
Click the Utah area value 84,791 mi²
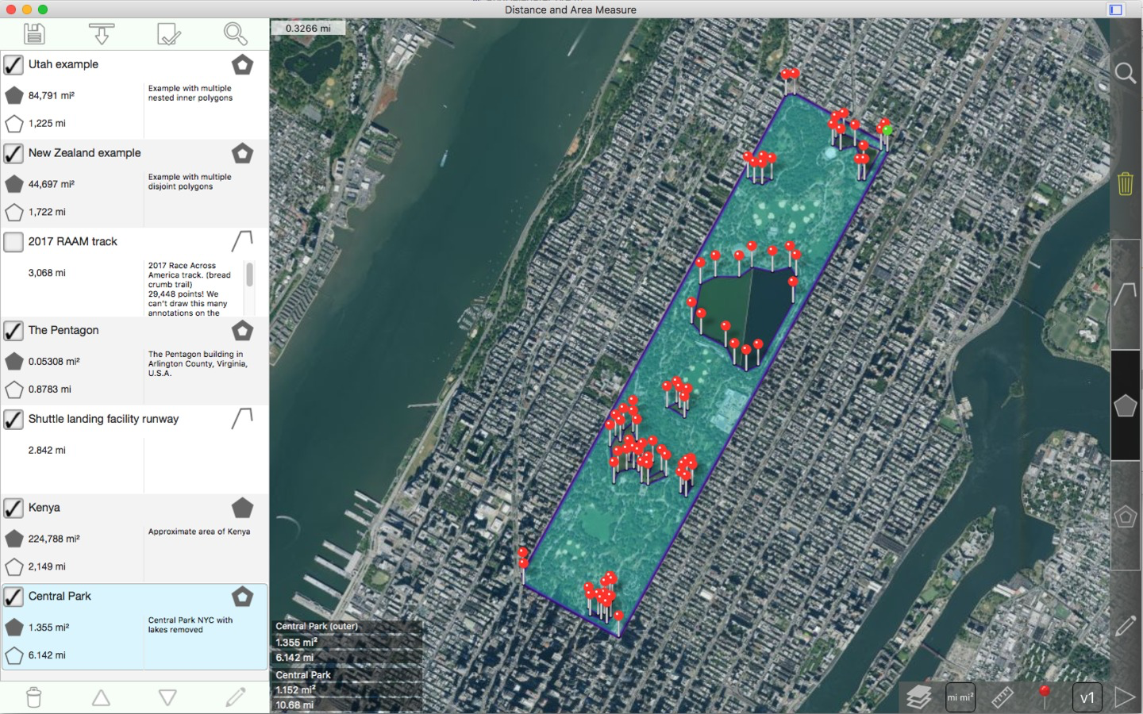click(52, 95)
